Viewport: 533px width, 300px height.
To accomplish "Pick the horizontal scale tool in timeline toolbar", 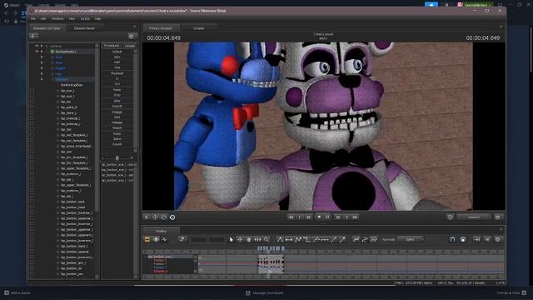I will pyautogui.click(x=257, y=239).
